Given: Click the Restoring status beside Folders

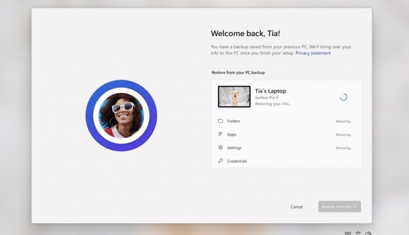Looking at the screenshot, I should [344, 121].
